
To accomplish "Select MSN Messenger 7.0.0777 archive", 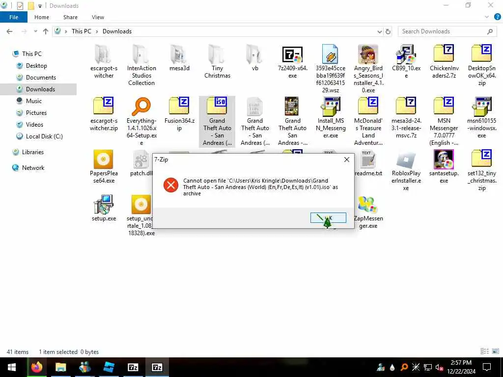I will (444, 121).
